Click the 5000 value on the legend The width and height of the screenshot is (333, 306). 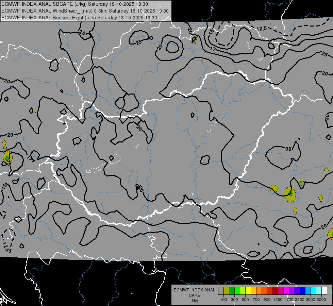[321, 299]
